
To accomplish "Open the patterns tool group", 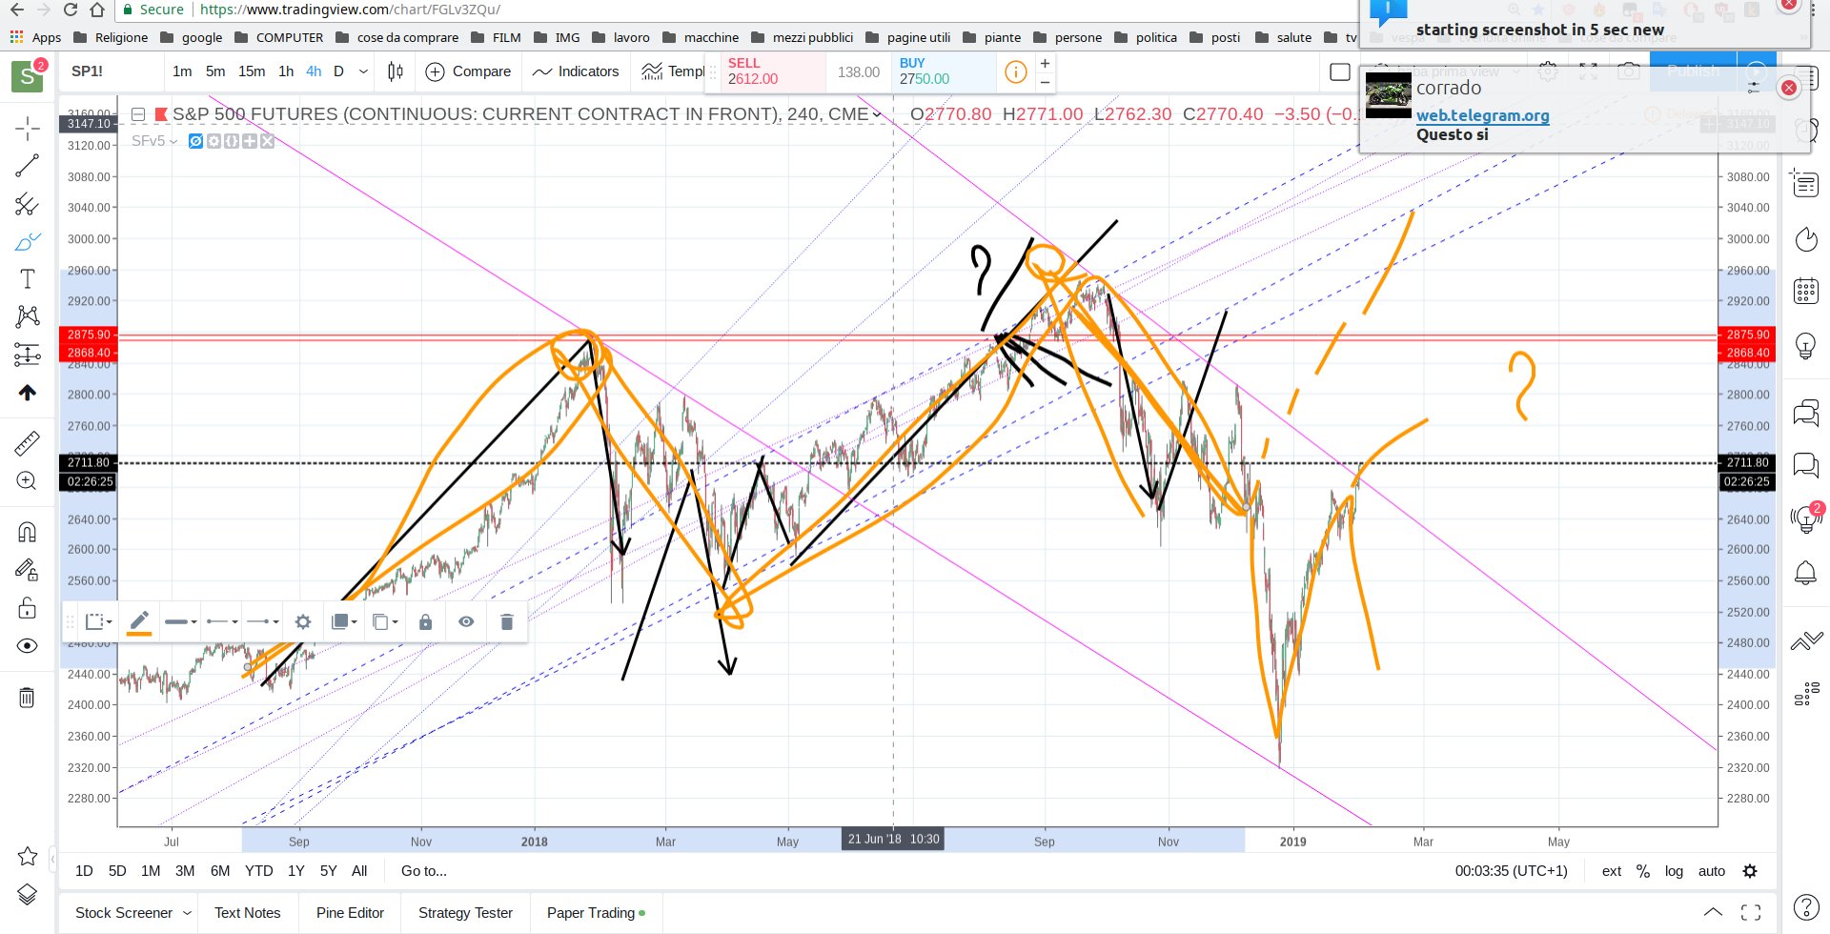I will 28,316.
